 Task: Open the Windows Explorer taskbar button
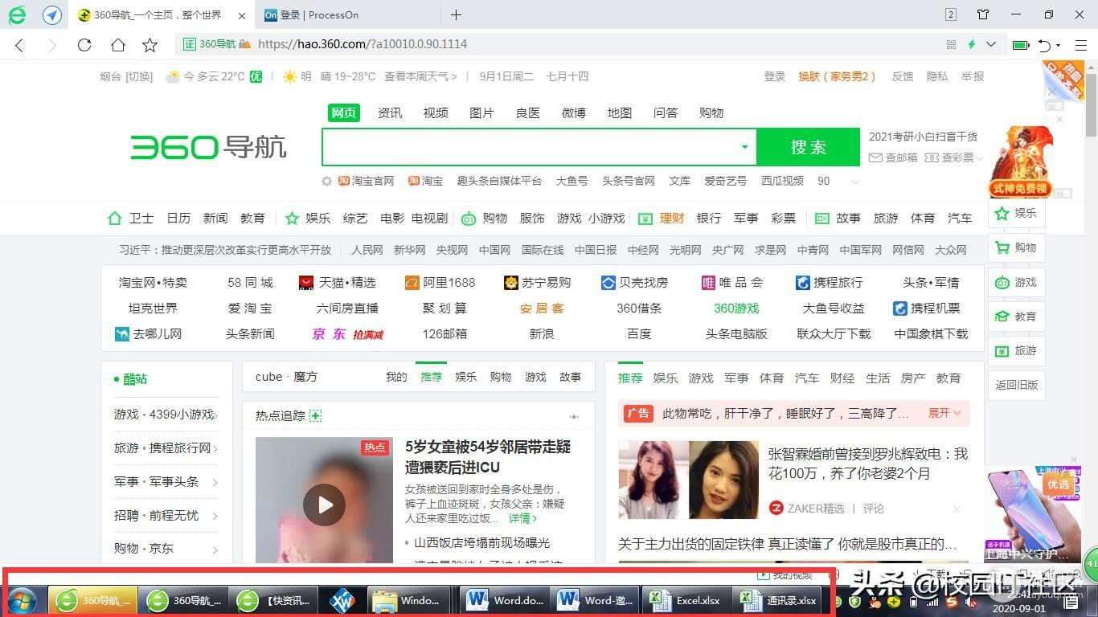pos(408,600)
